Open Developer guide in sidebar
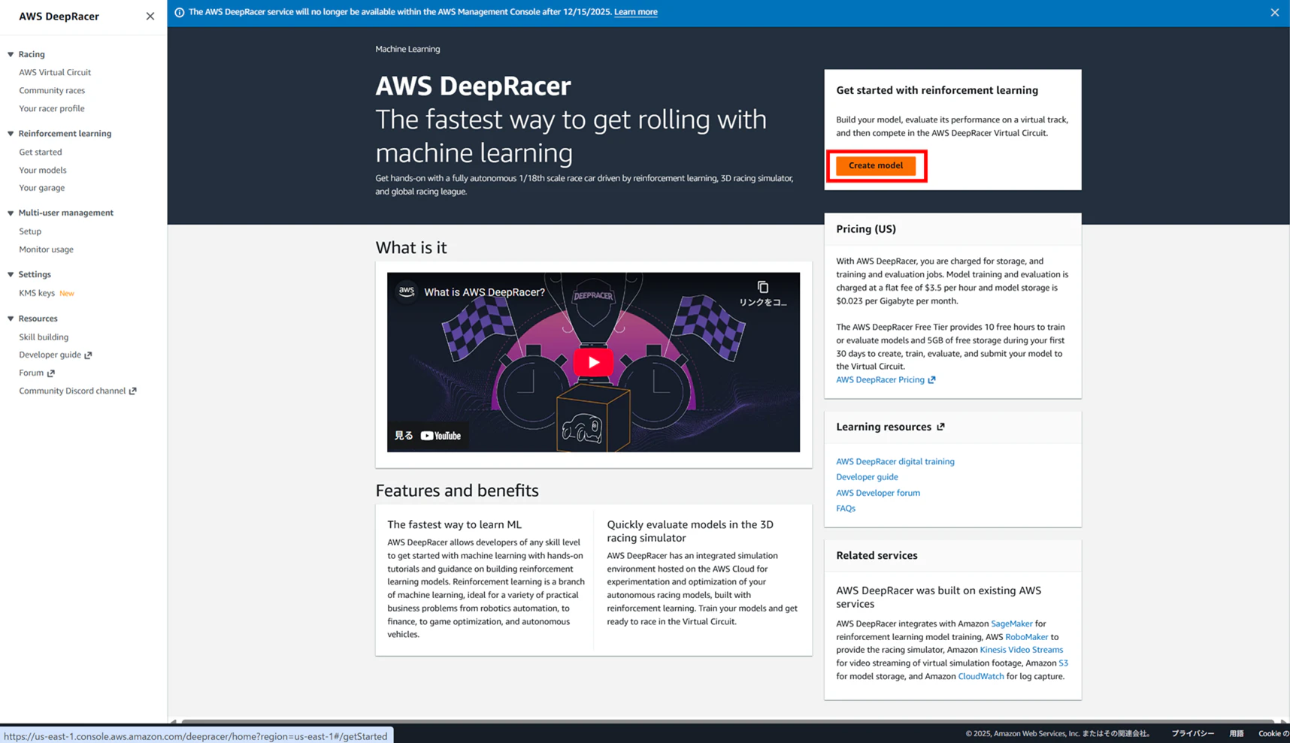Viewport: 1290px width, 743px height. pyautogui.click(x=50, y=355)
